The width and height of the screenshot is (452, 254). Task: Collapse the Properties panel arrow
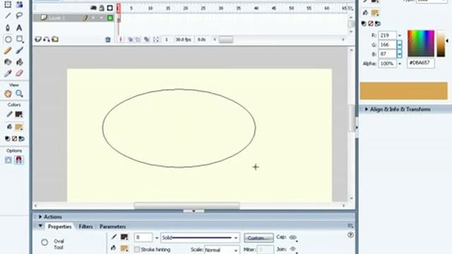pos(40,226)
